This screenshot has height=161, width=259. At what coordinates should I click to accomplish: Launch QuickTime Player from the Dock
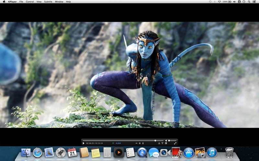pyautogui.click(x=142, y=153)
